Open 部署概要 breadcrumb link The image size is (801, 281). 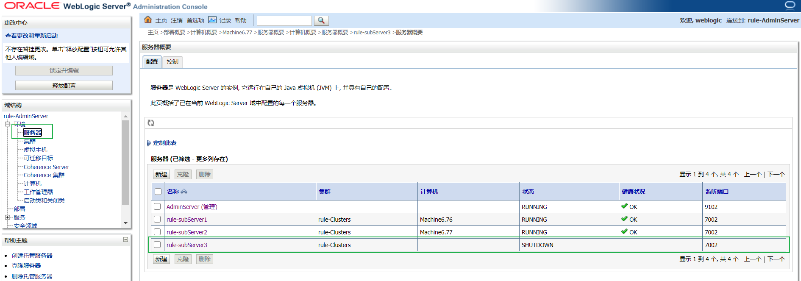click(x=175, y=32)
